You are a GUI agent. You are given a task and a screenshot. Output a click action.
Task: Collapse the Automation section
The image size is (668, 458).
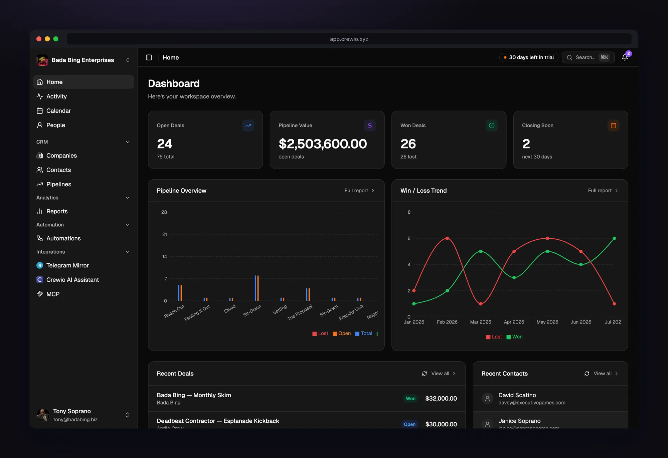(128, 225)
